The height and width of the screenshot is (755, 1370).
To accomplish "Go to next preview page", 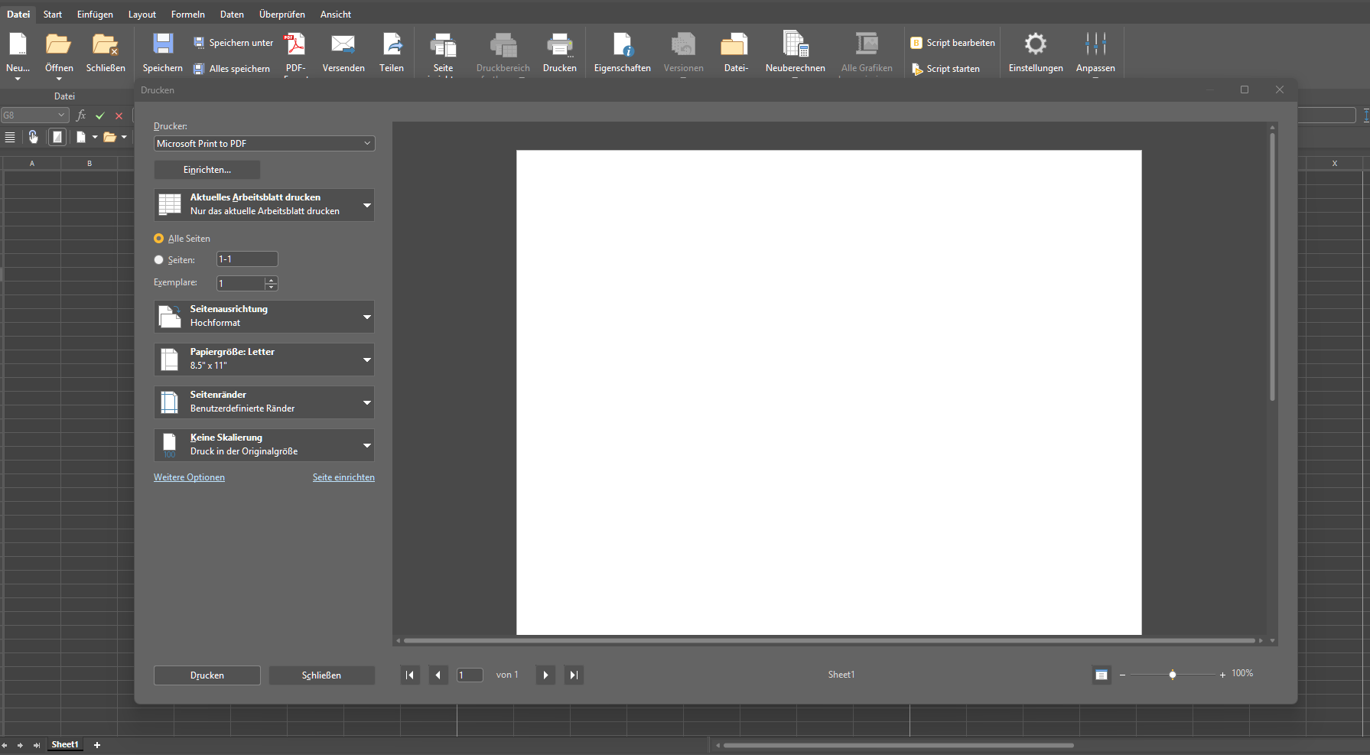I will 545,675.
